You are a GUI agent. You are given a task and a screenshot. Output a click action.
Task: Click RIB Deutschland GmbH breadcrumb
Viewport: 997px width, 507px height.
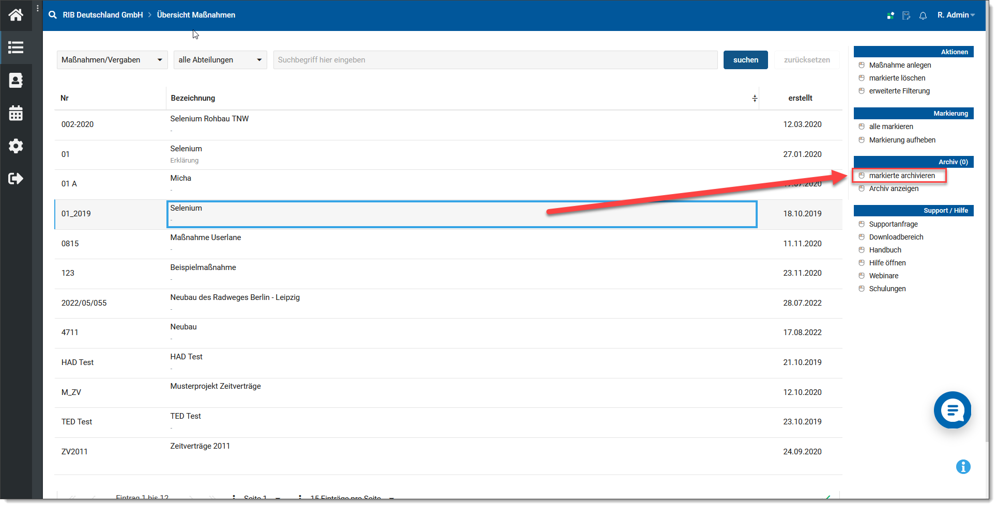(x=103, y=15)
